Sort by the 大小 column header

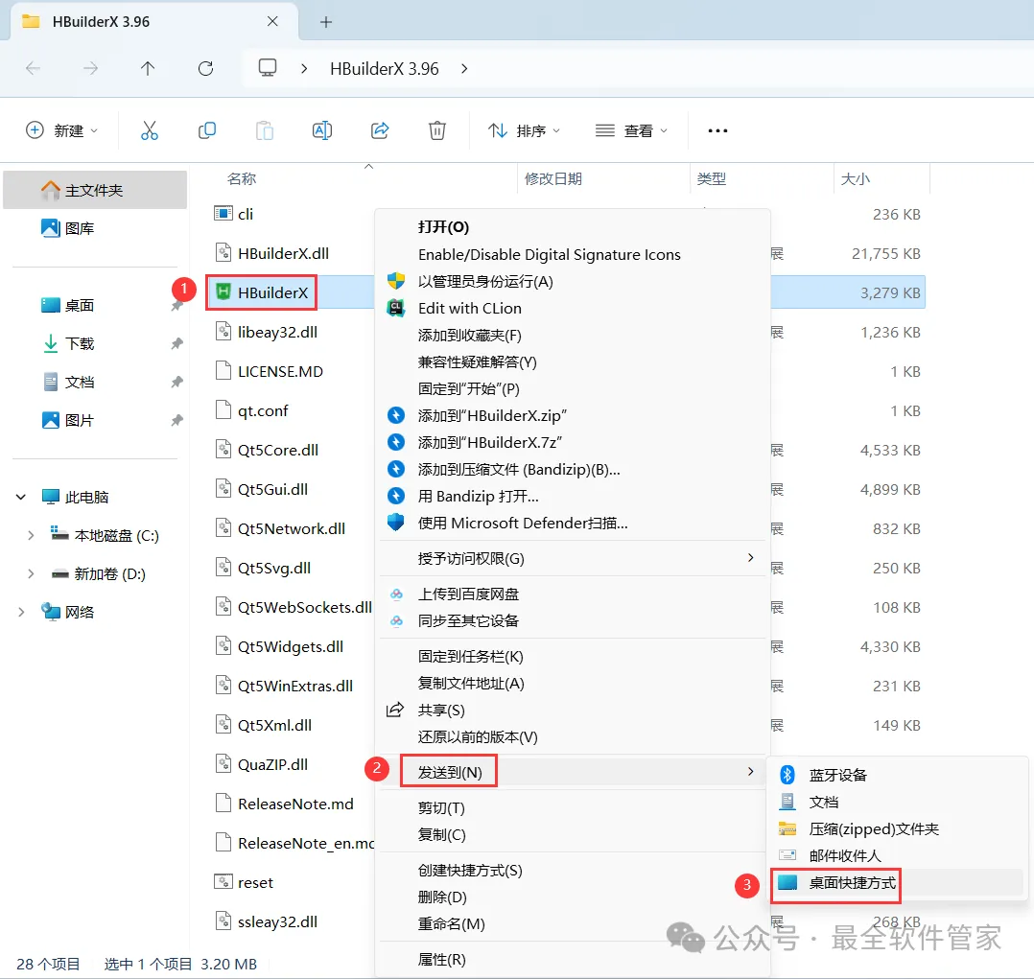tap(855, 178)
